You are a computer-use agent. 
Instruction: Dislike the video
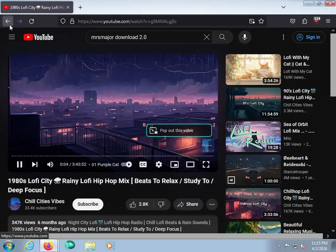tap(161, 204)
